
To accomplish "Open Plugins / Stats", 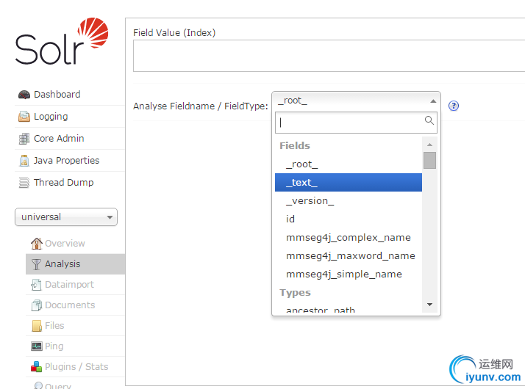I will (x=76, y=367).
